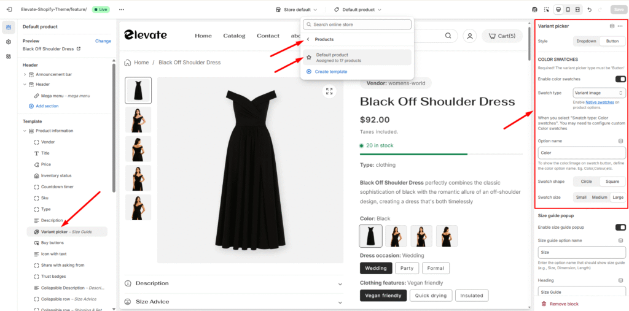Screen dimensions: 629x311
Task: Click the Option name Color input
Action: [582, 153]
